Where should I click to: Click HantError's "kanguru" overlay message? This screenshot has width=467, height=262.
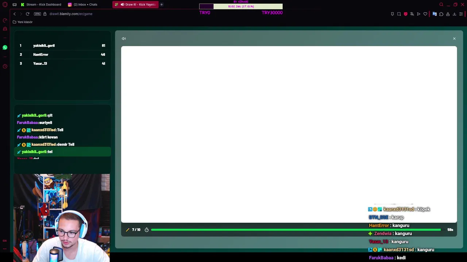point(389,225)
